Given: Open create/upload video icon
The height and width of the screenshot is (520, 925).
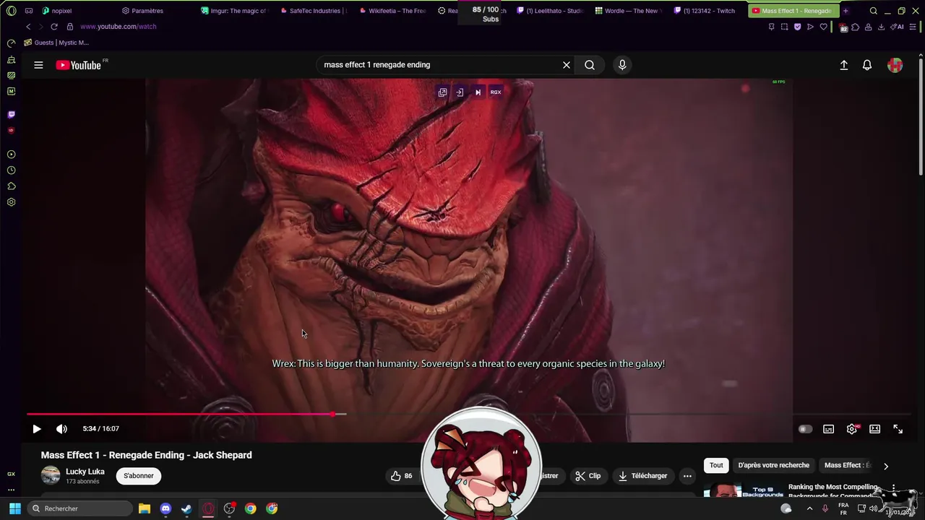Looking at the screenshot, I should click(x=843, y=65).
